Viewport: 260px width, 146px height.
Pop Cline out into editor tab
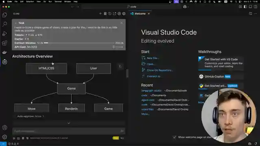click(115, 13)
